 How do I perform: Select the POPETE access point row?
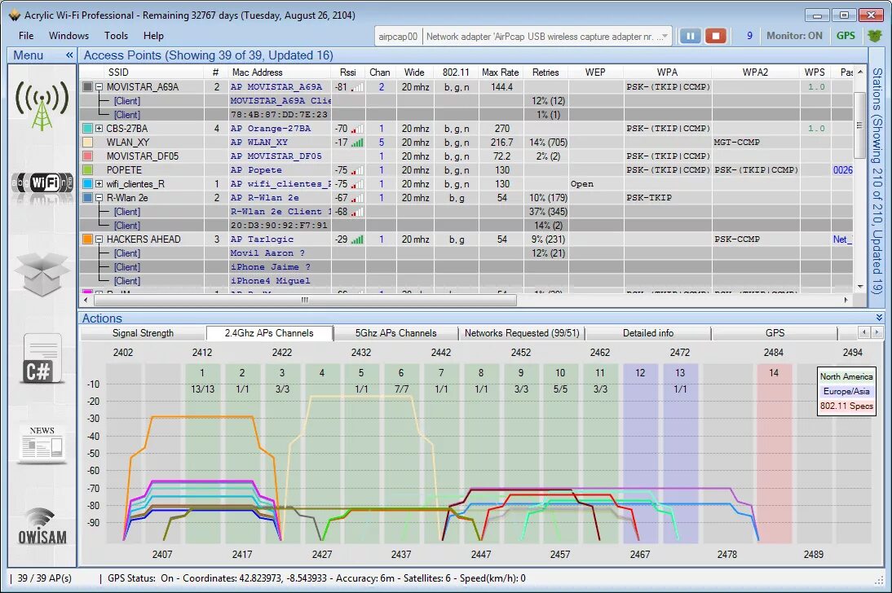tap(466, 170)
